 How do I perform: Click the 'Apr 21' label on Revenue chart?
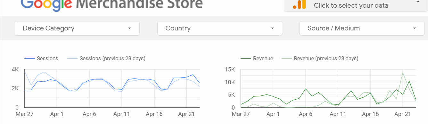402,114
